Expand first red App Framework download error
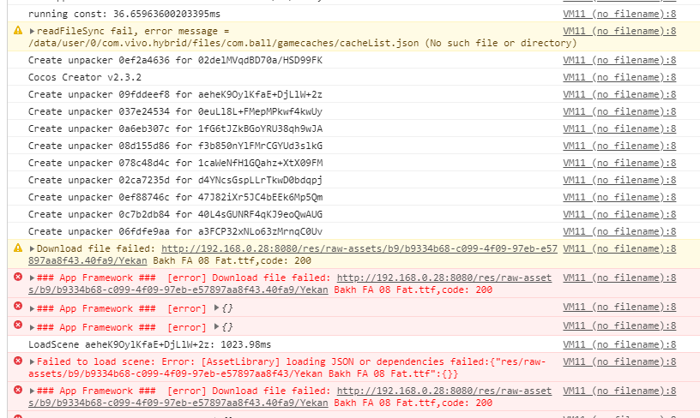The image size is (700, 418). 33,278
